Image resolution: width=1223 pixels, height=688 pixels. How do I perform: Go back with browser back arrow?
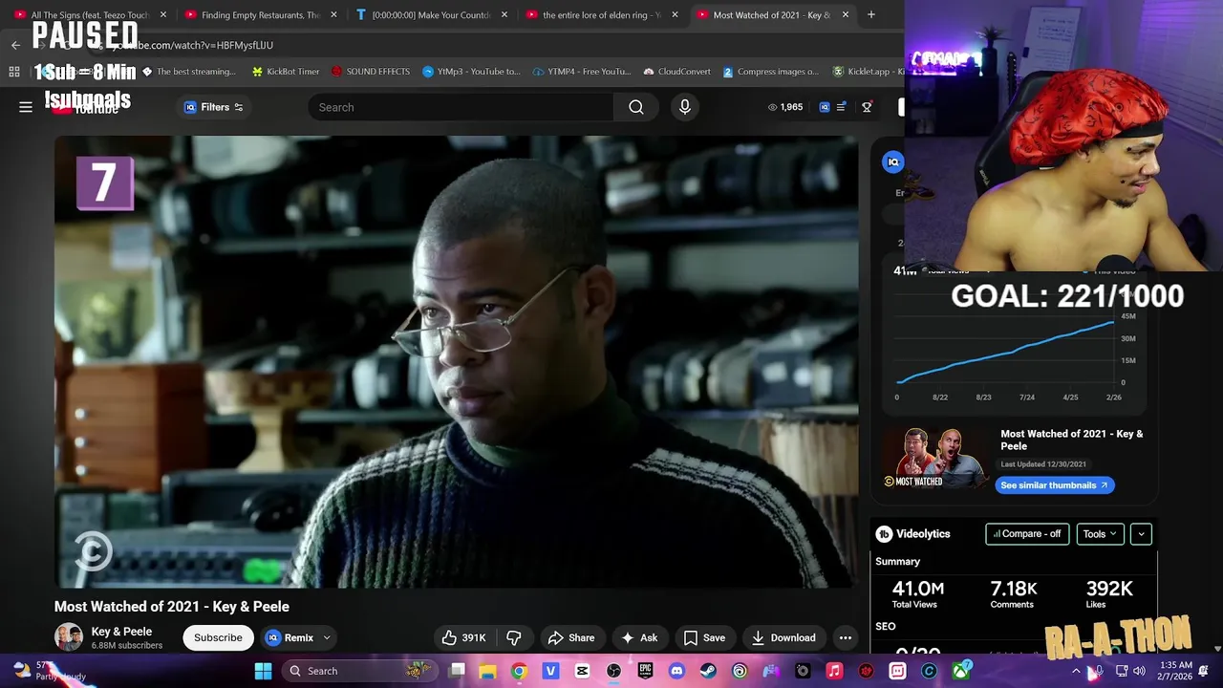tap(15, 45)
